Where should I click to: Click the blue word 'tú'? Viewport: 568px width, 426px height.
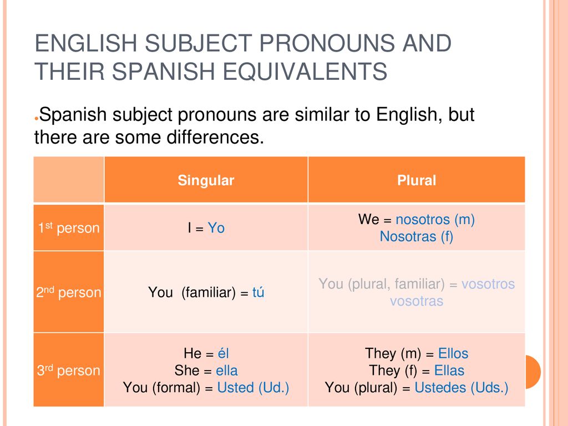pyautogui.click(x=258, y=292)
